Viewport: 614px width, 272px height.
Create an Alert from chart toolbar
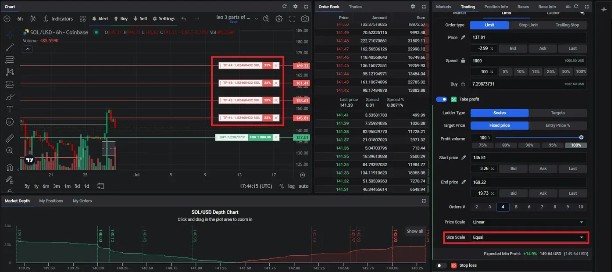point(100,19)
